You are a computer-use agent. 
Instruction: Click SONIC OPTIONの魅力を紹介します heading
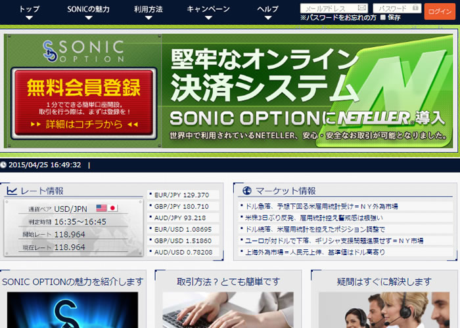72,281
